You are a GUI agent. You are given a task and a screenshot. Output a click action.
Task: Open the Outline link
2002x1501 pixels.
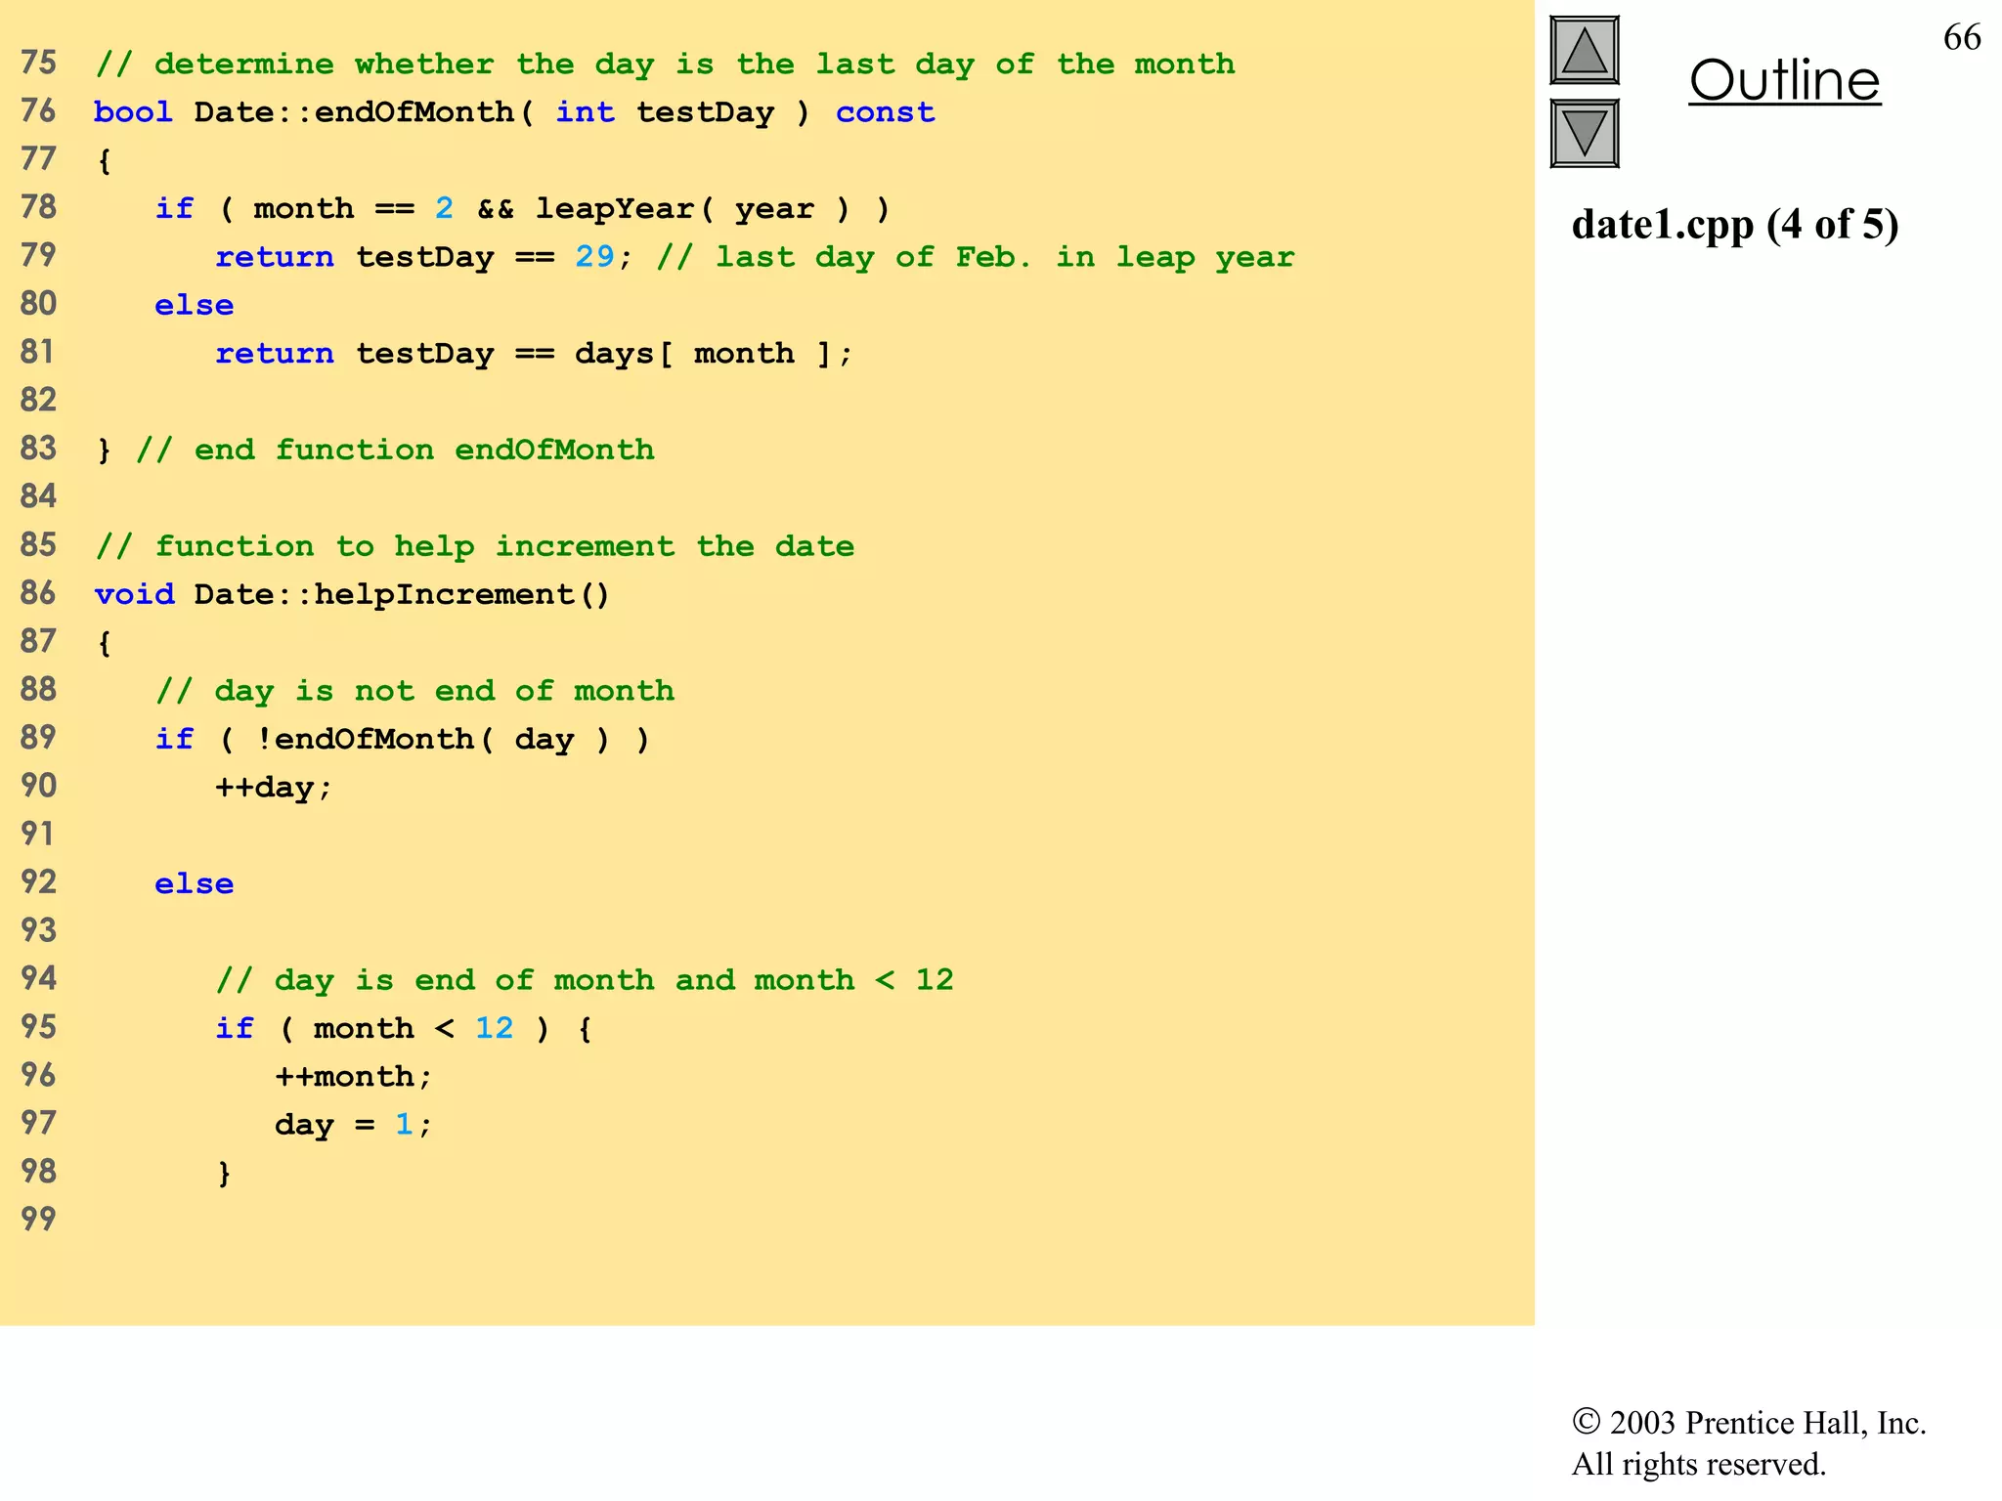pyautogui.click(x=1784, y=80)
